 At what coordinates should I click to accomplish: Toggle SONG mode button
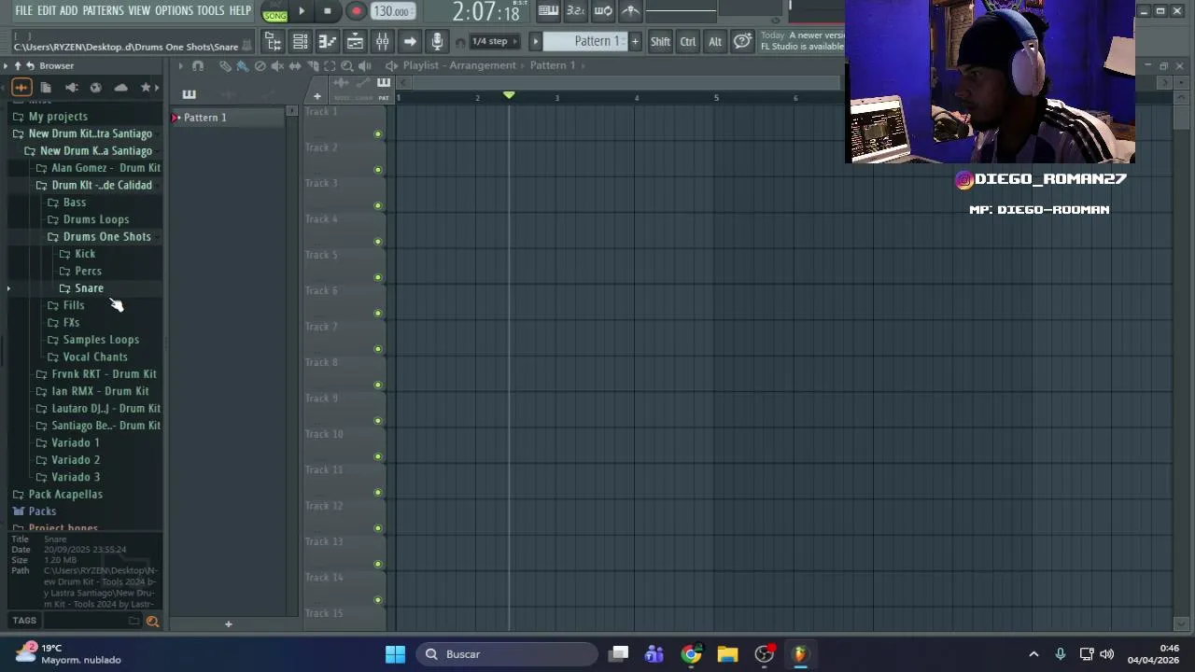pyautogui.click(x=274, y=12)
